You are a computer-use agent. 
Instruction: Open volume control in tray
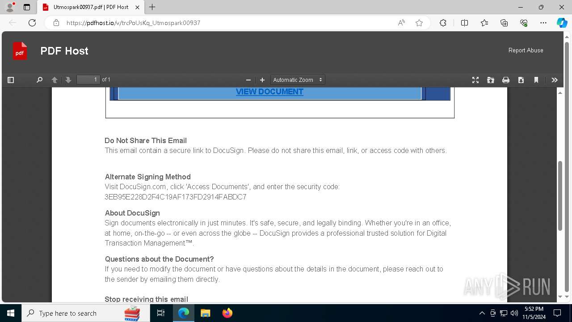click(514, 313)
